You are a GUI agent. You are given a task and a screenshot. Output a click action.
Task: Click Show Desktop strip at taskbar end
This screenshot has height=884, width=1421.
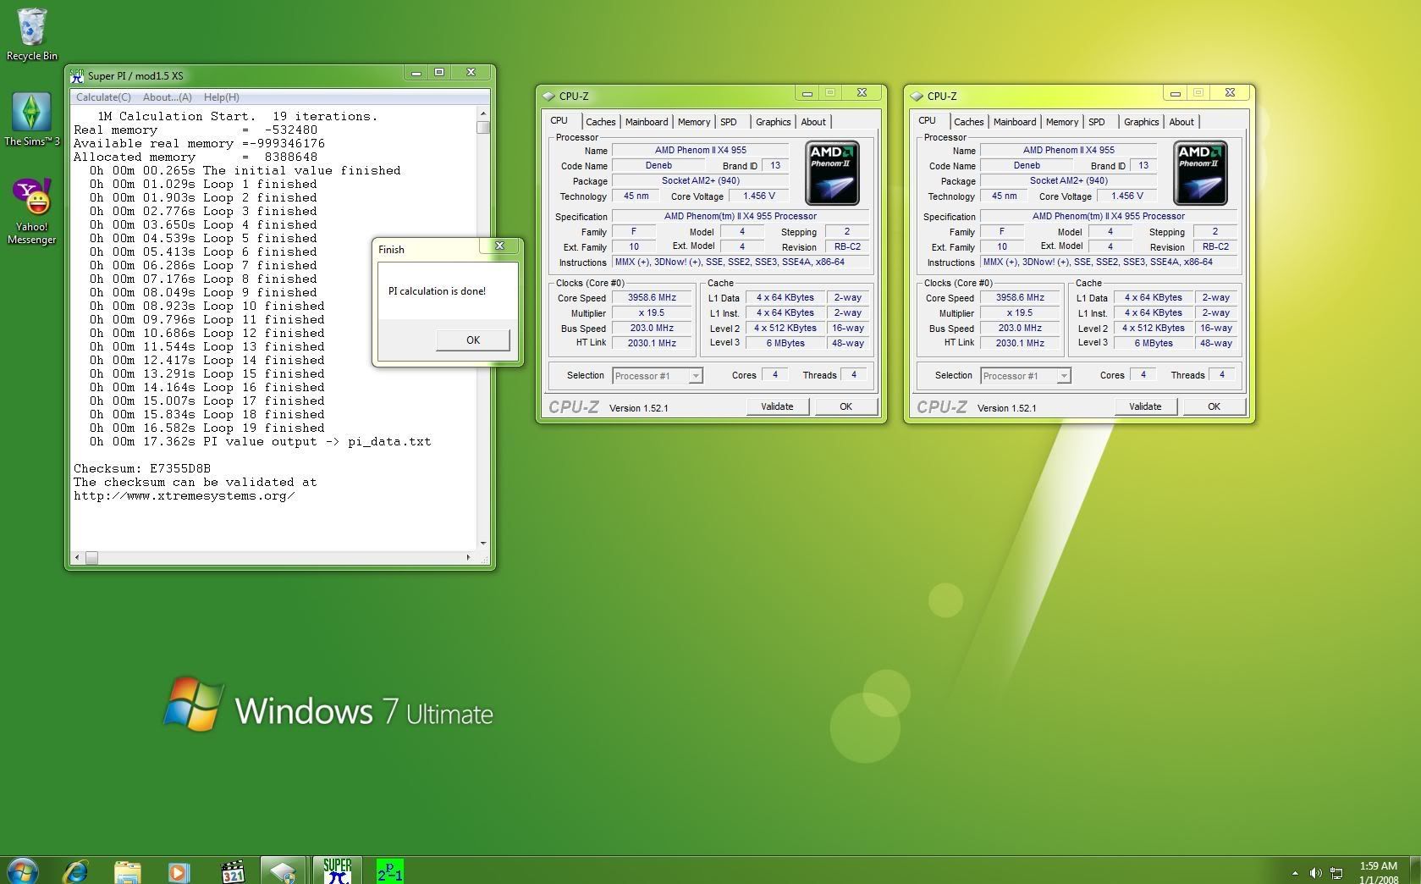tap(1415, 870)
